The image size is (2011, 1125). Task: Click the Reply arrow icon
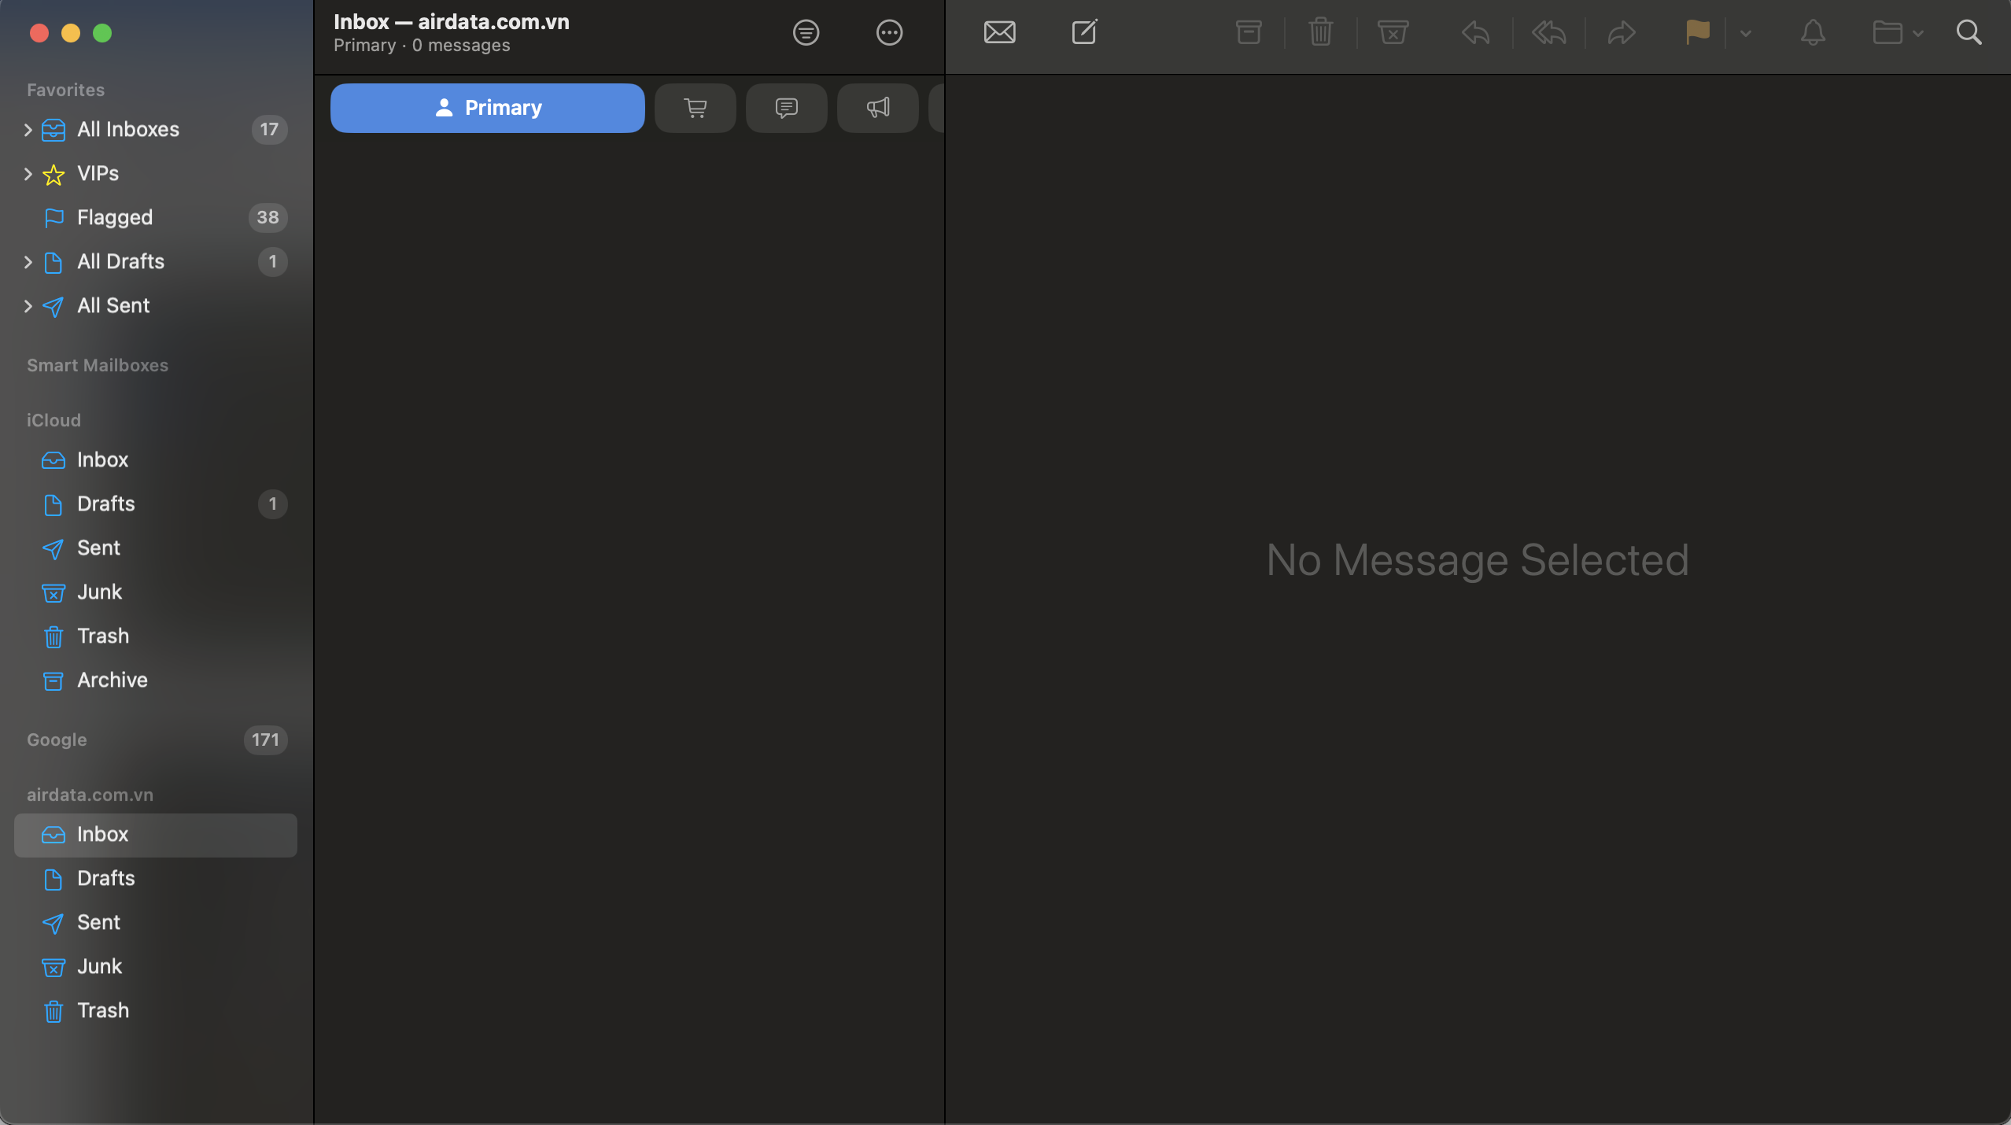pyautogui.click(x=1475, y=33)
